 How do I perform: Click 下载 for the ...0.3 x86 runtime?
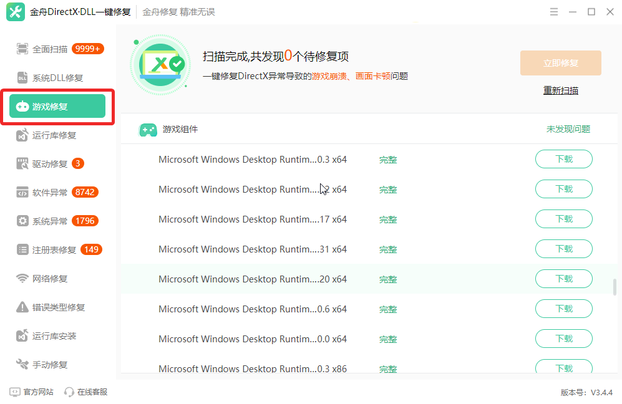tap(564, 367)
